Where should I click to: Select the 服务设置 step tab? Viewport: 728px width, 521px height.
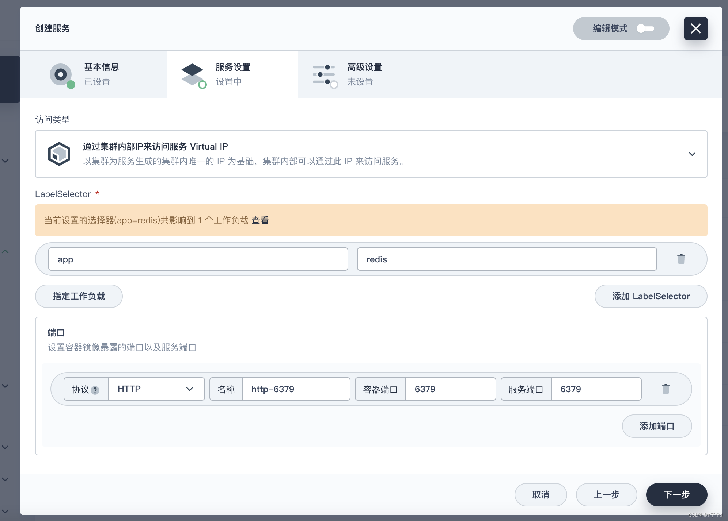point(232,74)
